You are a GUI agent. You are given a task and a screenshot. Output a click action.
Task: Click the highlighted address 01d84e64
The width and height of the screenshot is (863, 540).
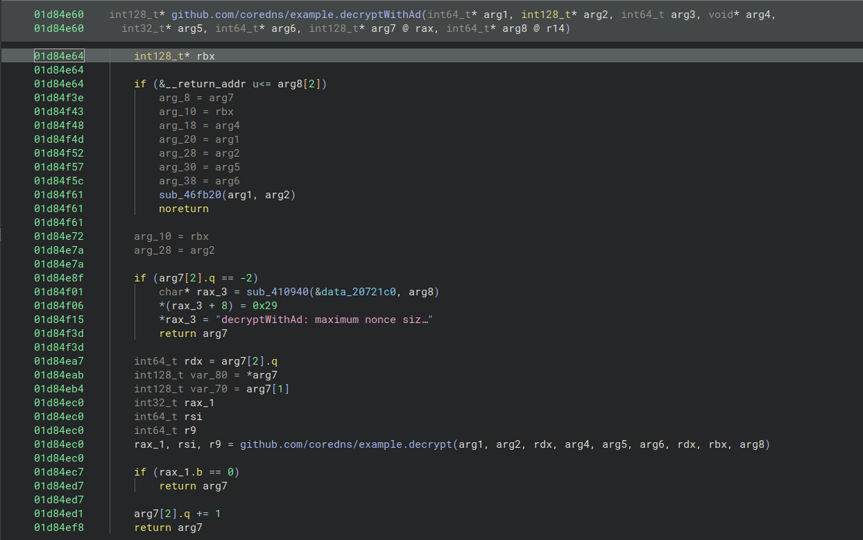click(x=59, y=56)
